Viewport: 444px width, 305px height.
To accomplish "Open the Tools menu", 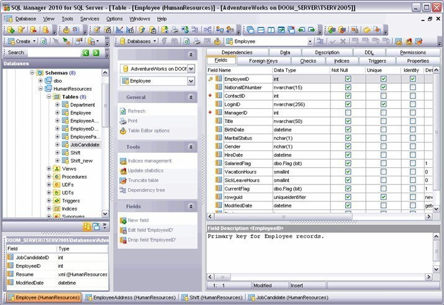I will (68, 19).
